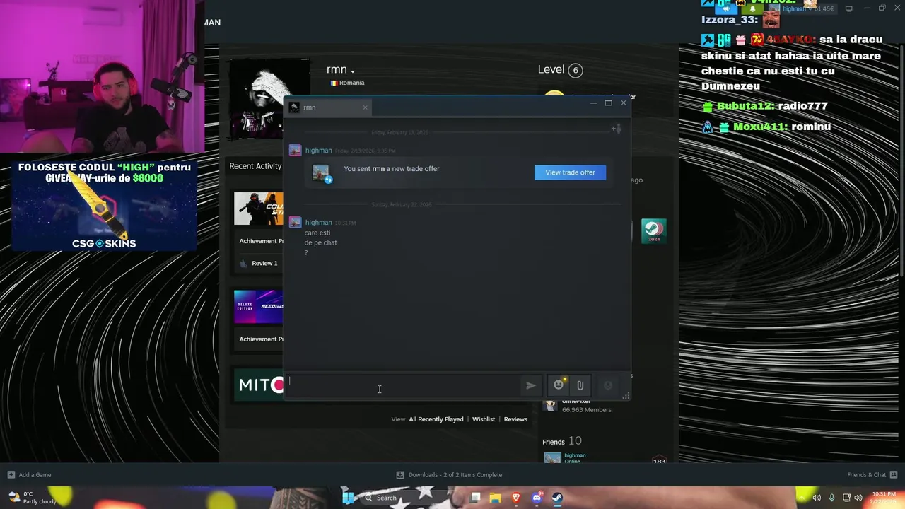The width and height of the screenshot is (905, 509).
Task: Open the Wishlist link
Action: click(x=484, y=419)
